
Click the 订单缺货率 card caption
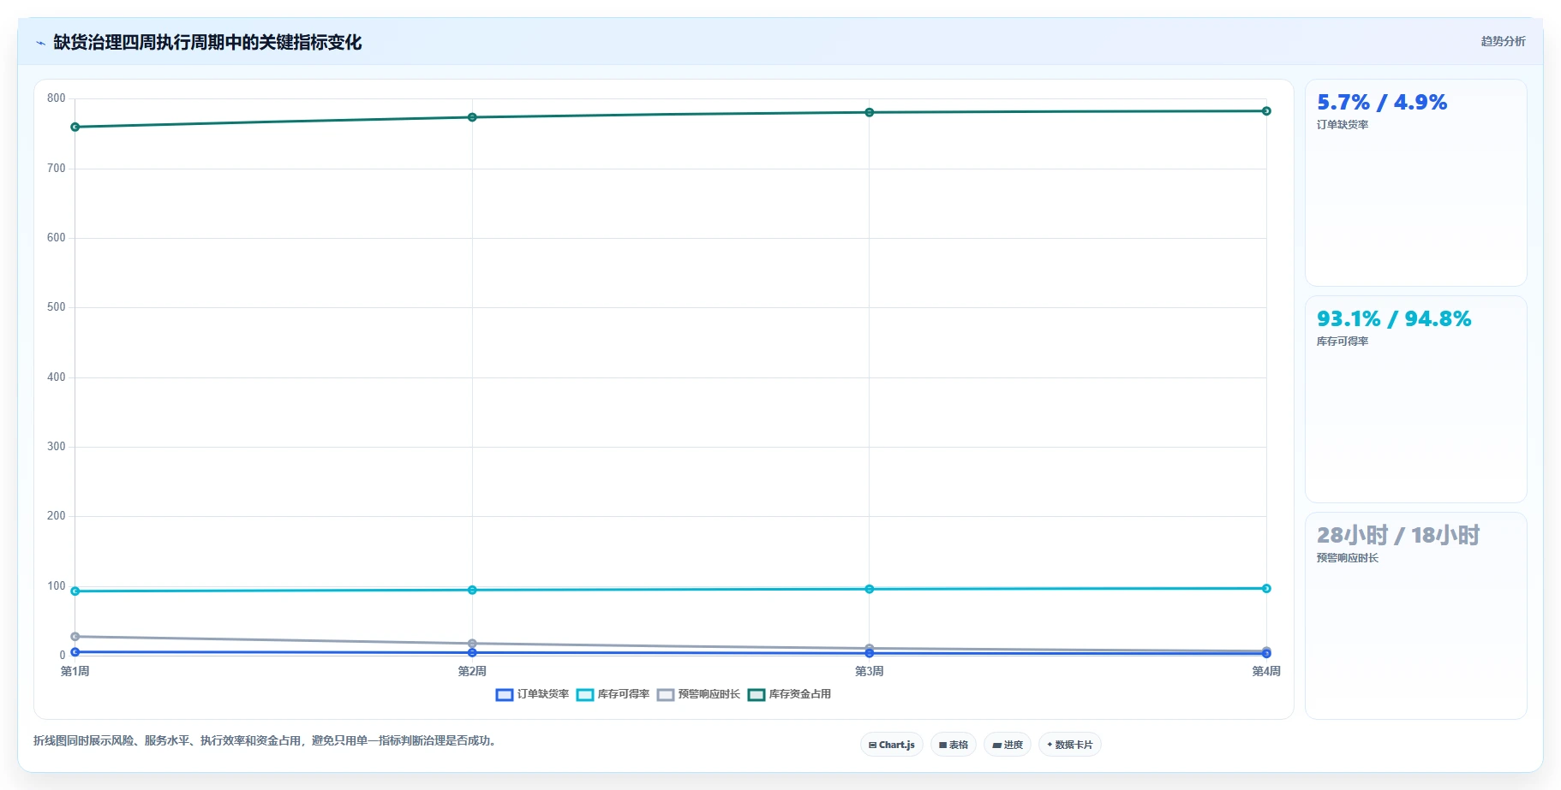pos(1343,125)
